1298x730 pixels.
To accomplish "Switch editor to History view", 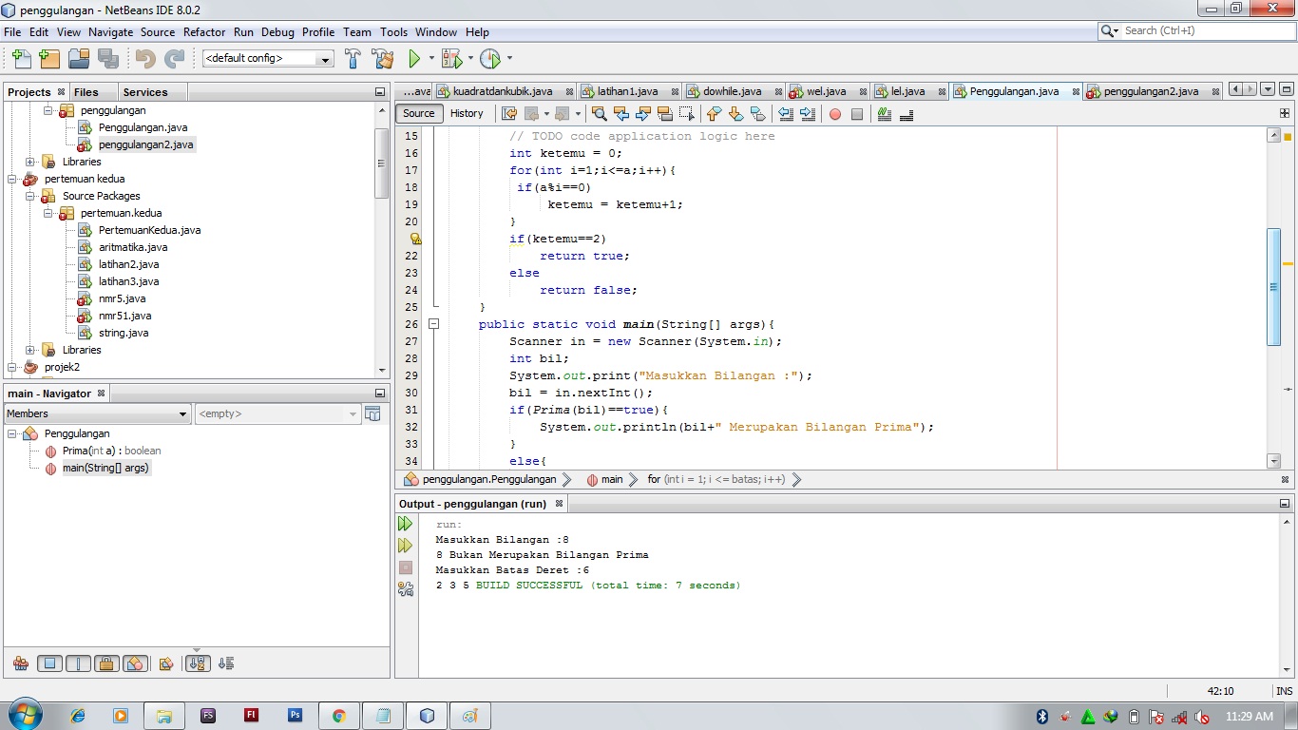I will 467,113.
